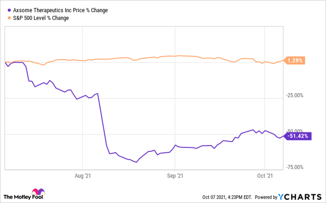326x203 pixels.
Task: Click the -75.00% y-axis label
Action: pos(294,167)
